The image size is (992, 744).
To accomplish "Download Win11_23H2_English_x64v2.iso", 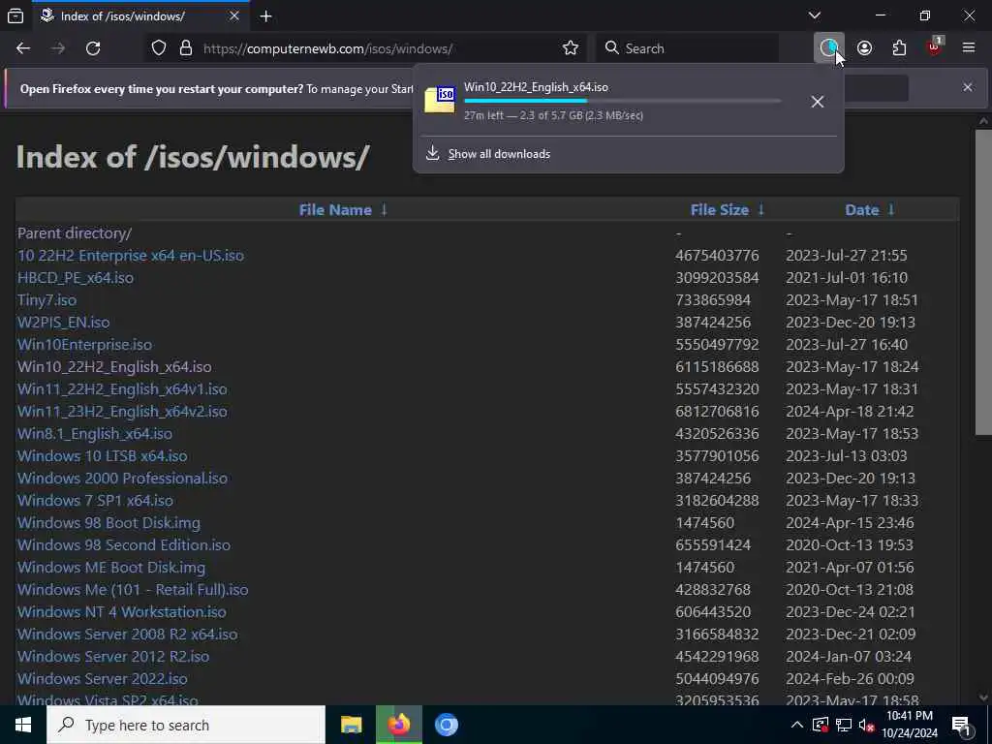I will pyautogui.click(x=122, y=411).
